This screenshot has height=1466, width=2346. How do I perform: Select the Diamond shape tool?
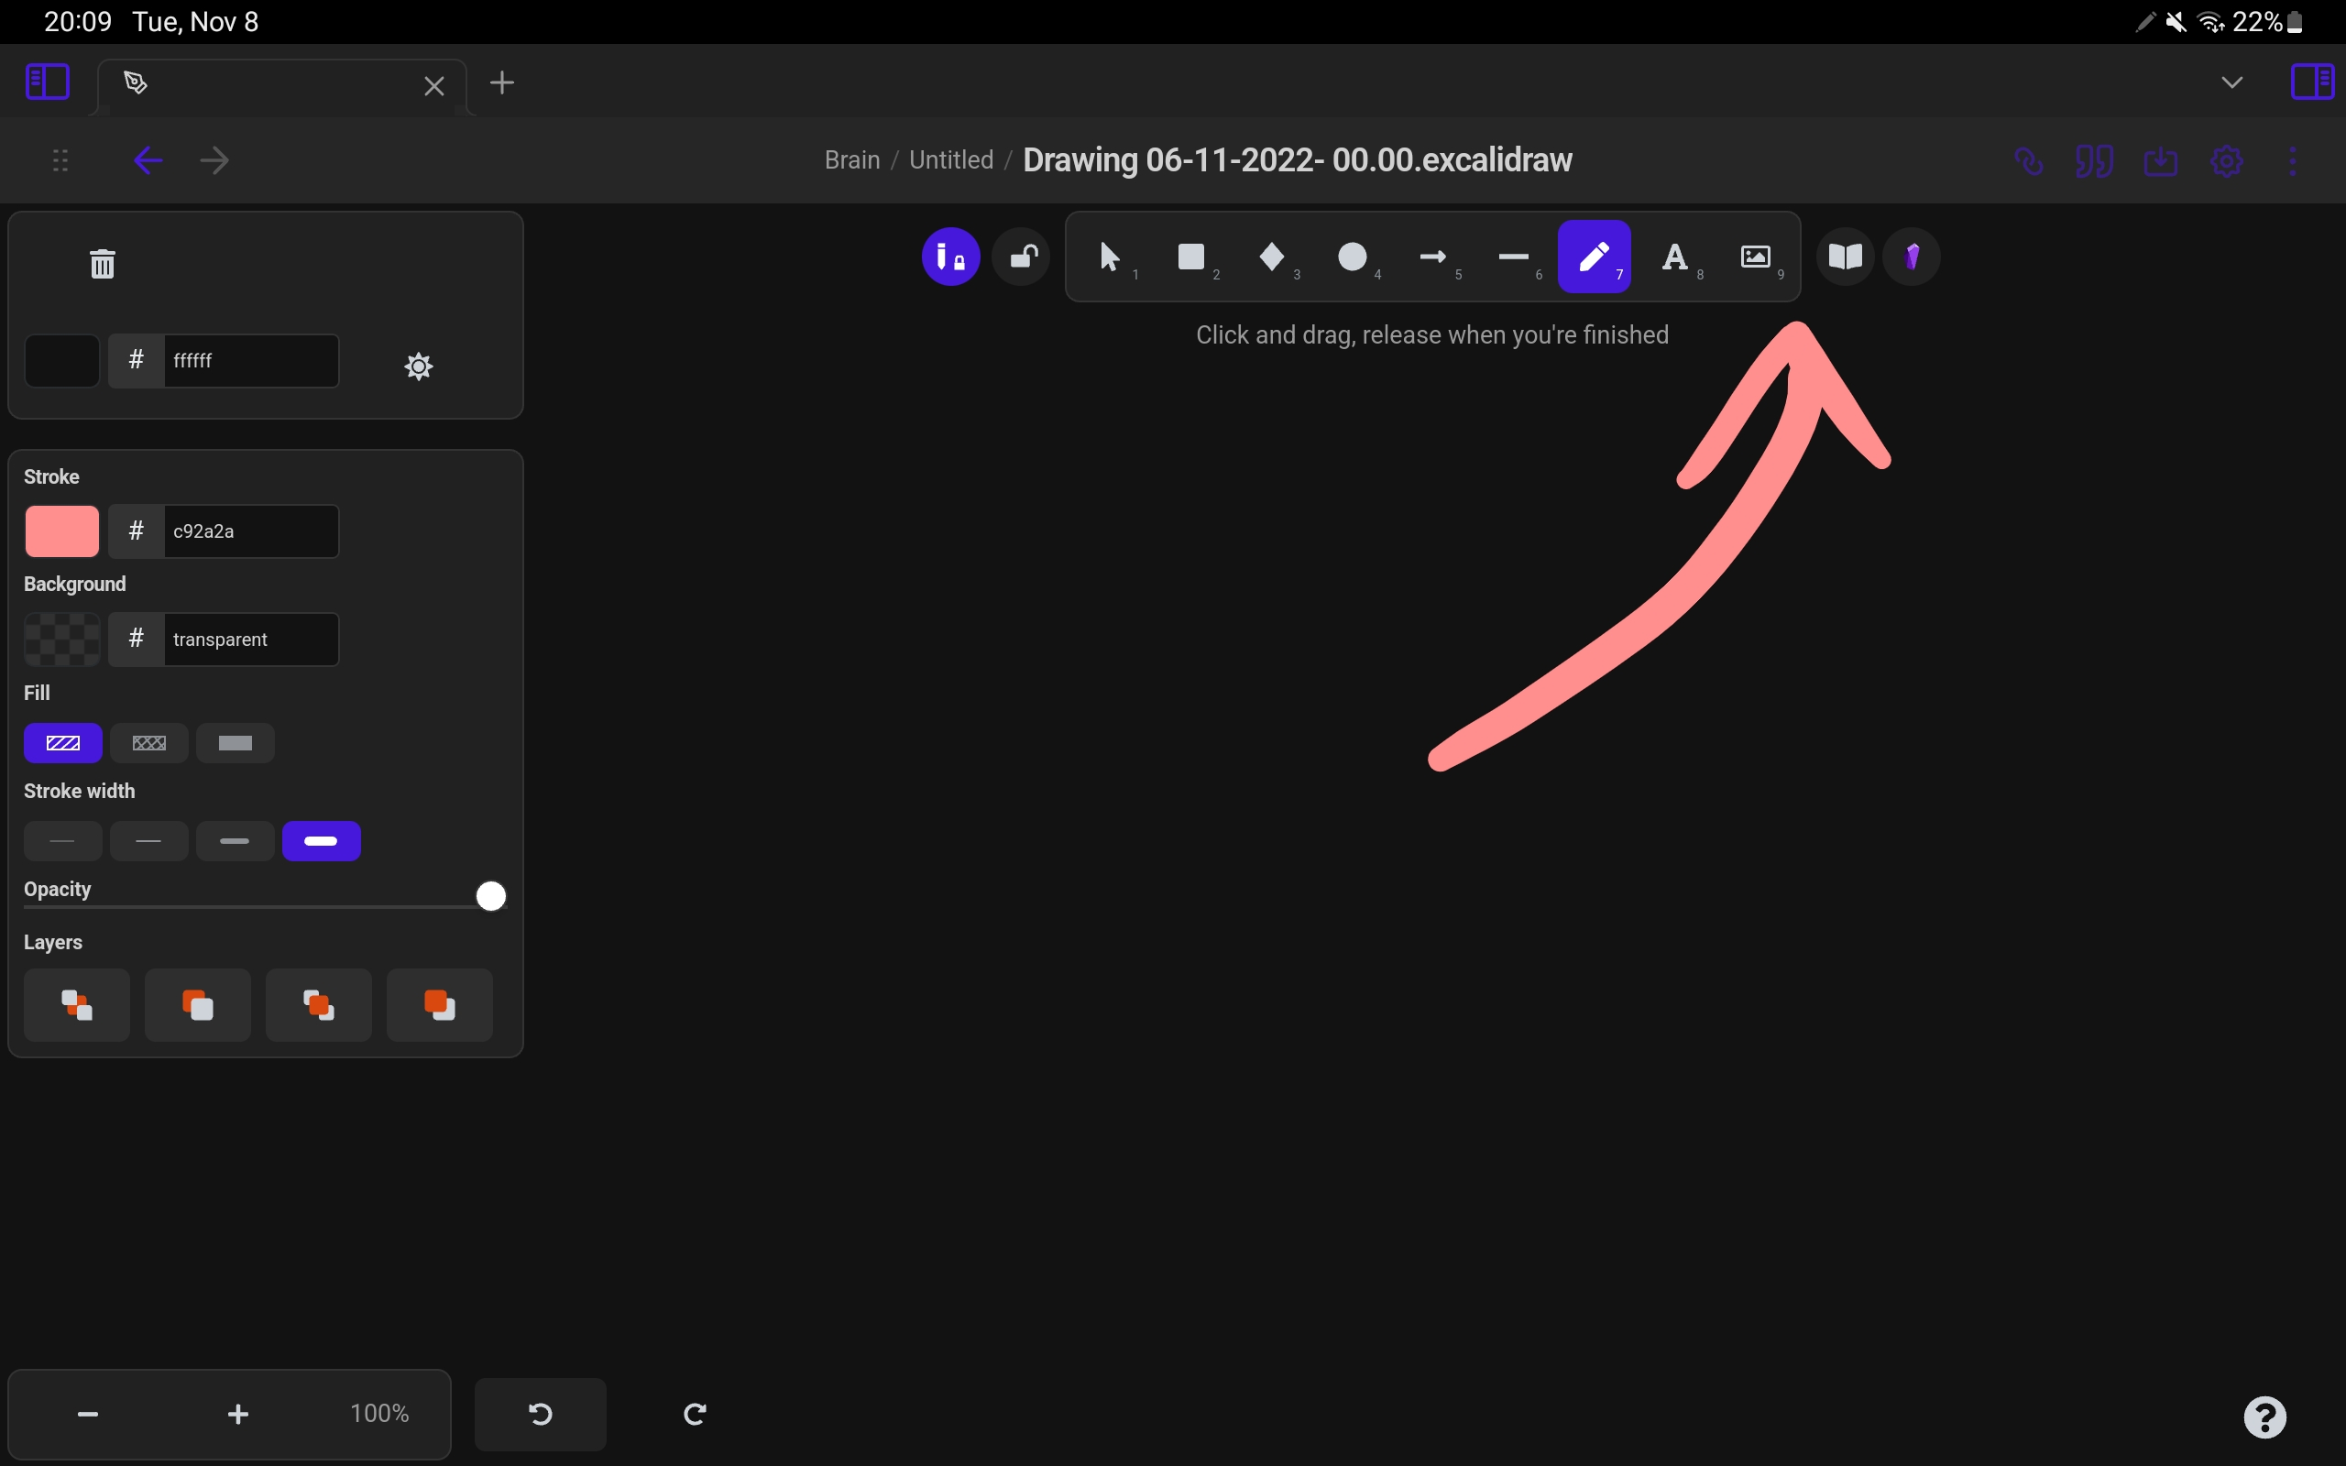[x=1271, y=257]
